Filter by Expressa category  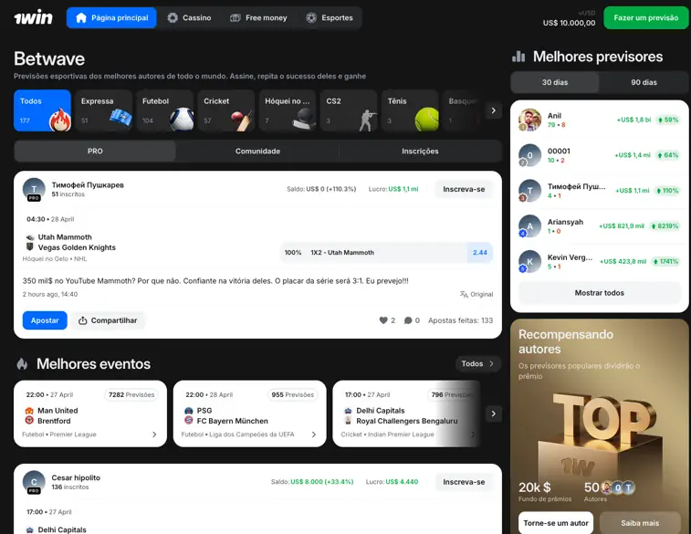[103, 110]
